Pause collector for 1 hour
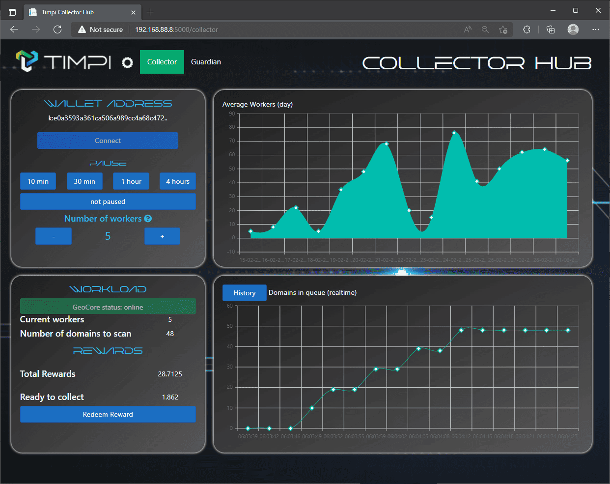610x484 pixels. click(x=131, y=181)
